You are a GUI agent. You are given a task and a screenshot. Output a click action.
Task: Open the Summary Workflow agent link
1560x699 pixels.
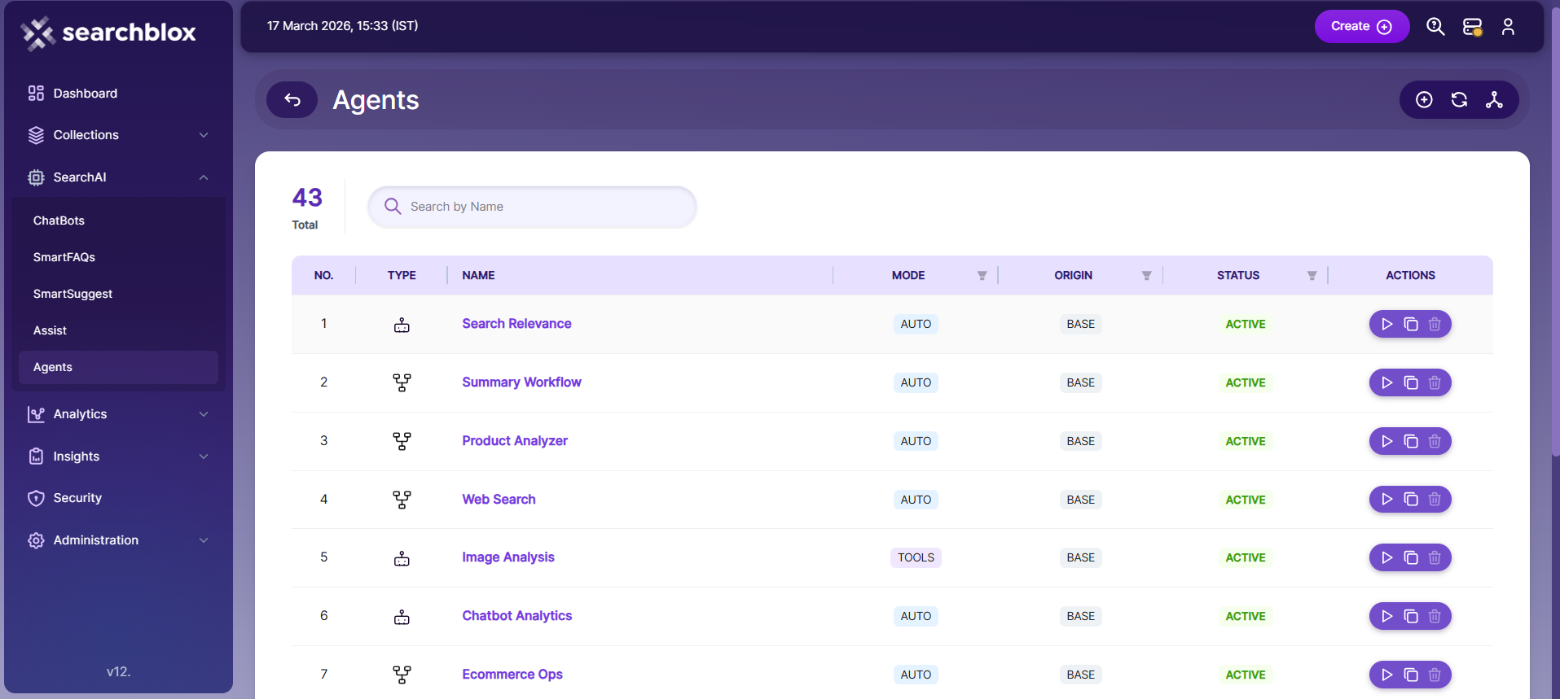521,382
